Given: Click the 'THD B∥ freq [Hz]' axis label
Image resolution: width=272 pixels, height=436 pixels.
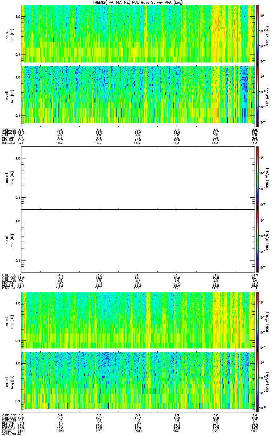Looking at the screenshot, I should [9, 241].
